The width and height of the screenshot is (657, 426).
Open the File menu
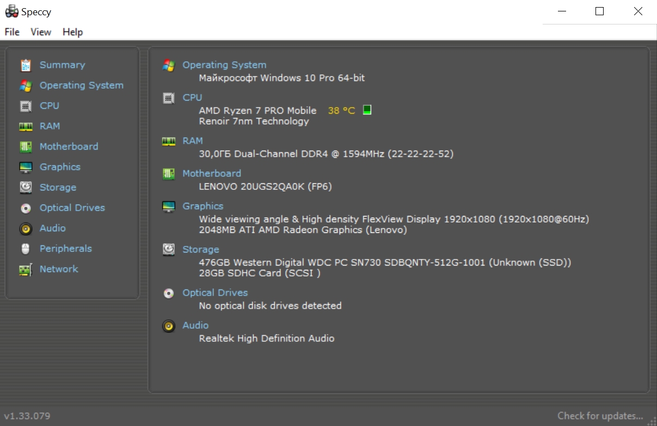click(12, 32)
